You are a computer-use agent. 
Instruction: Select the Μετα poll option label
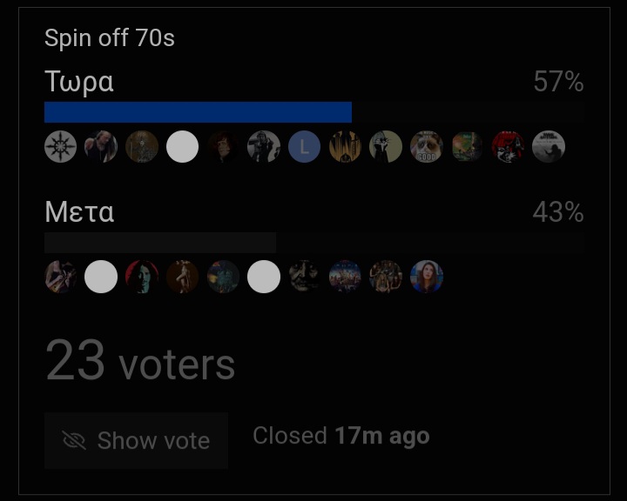pyautogui.click(x=79, y=212)
